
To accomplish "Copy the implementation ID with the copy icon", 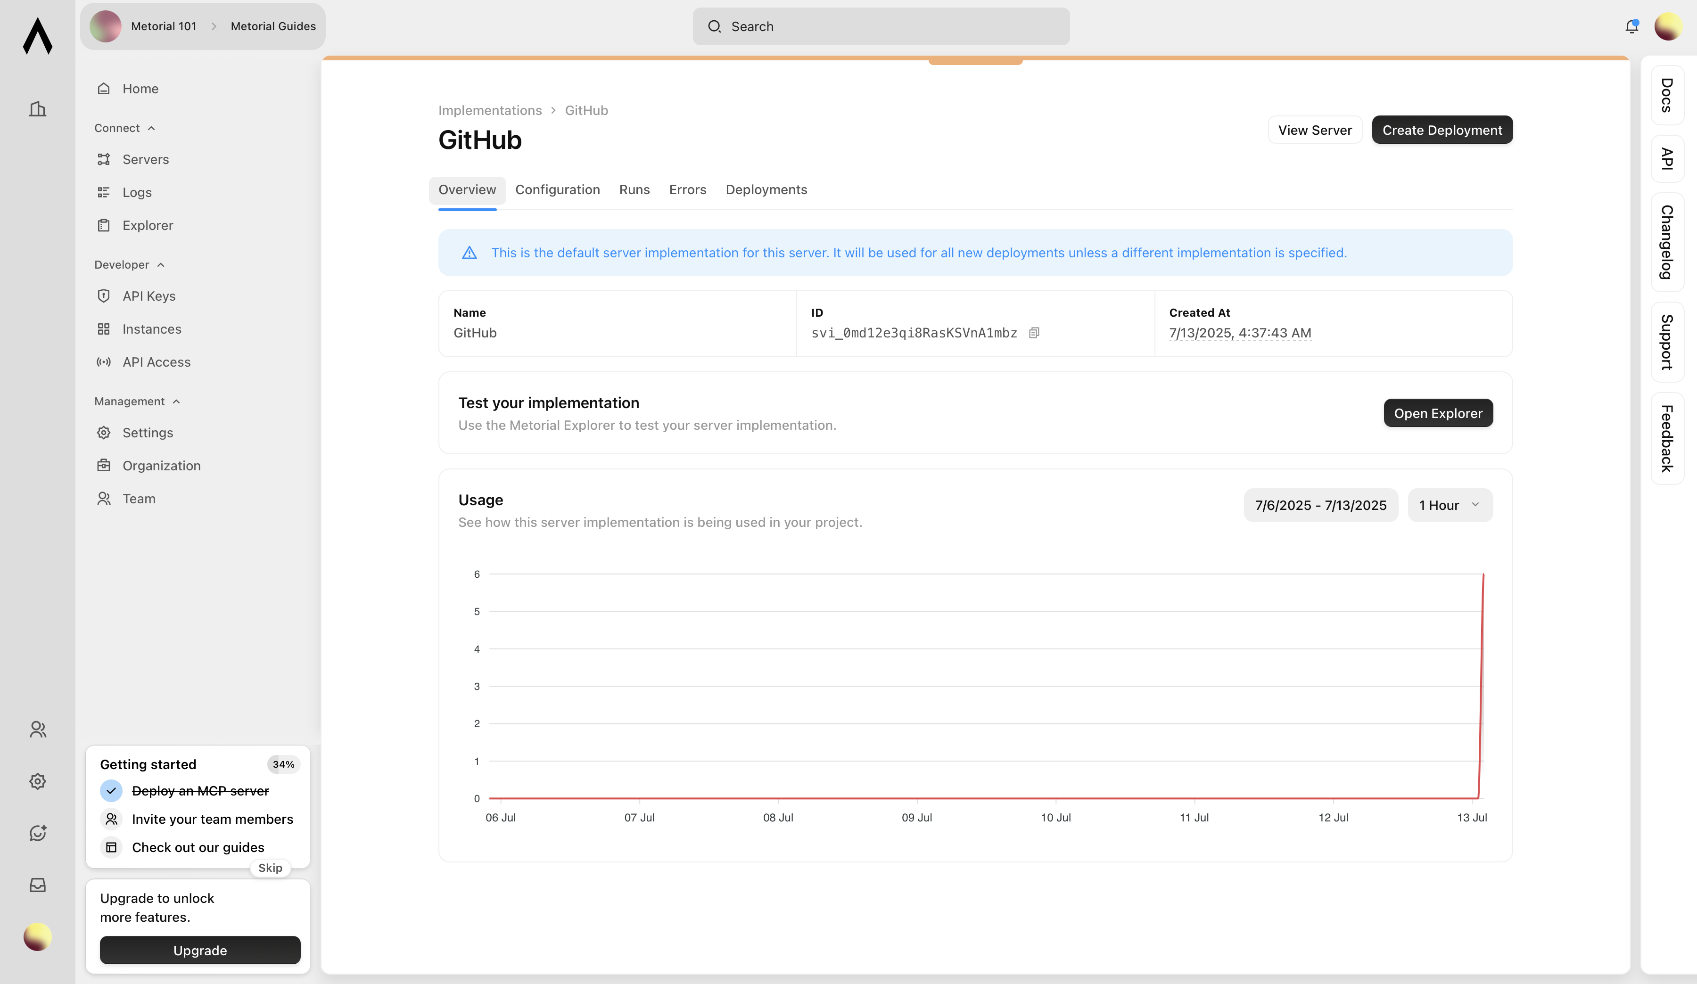I will (x=1035, y=333).
